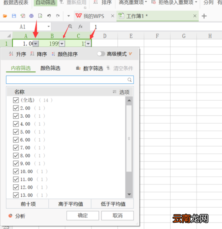Click 颜色排序 color sort

(x=64, y=54)
